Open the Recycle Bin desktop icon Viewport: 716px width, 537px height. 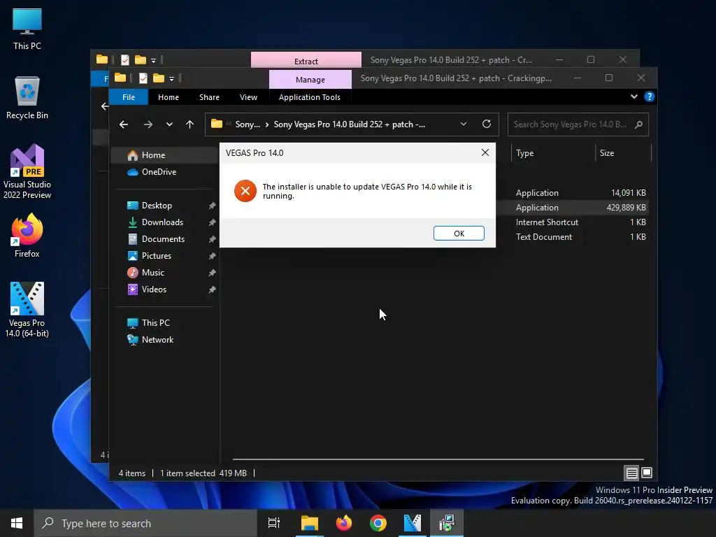tap(27, 98)
